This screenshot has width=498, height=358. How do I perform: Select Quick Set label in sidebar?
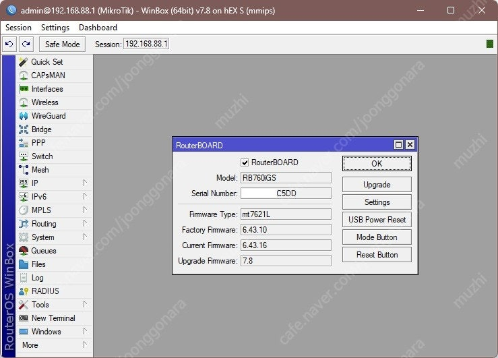click(x=47, y=62)
